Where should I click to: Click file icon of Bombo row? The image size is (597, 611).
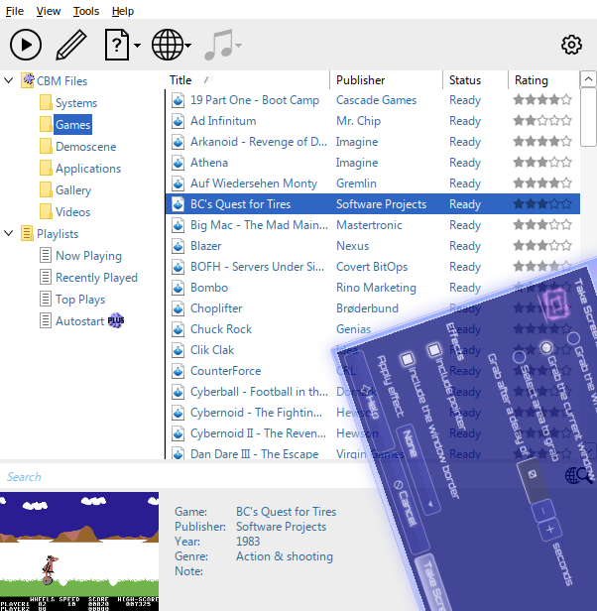click(x=179, y=288)
